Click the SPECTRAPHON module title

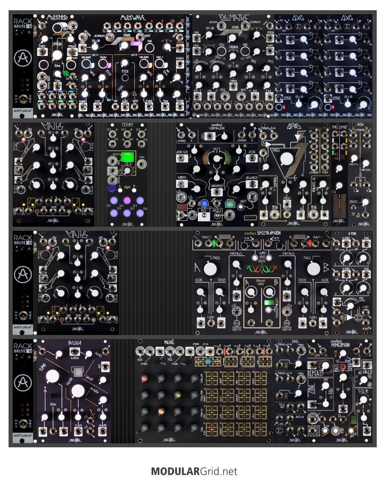[x=268, y=233]
